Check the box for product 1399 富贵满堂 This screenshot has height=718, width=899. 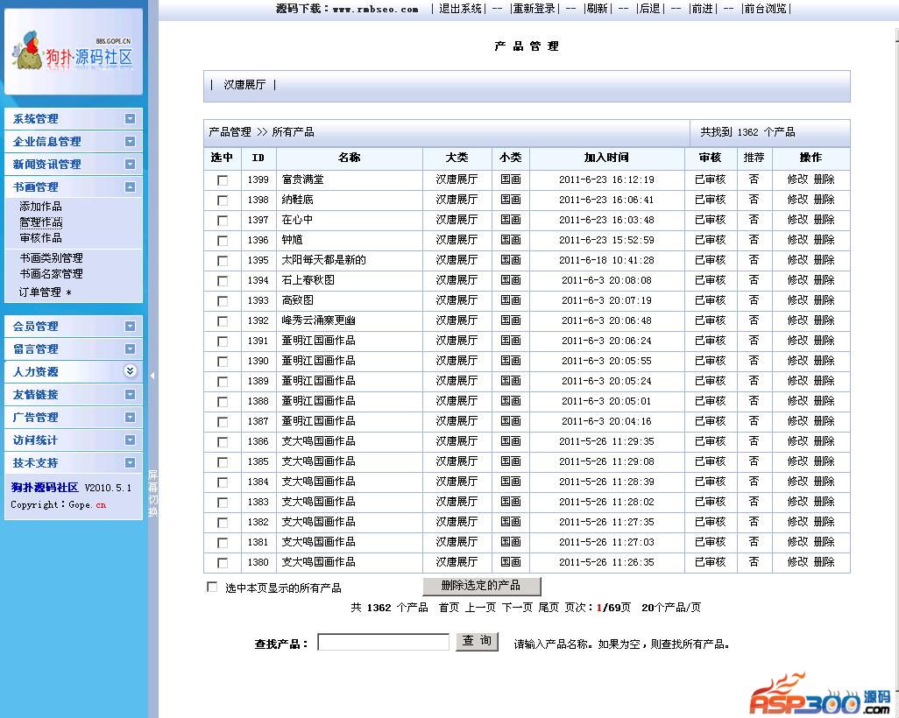coord(223,180)
